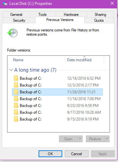This screenshot has width=118, height=162.
Task: Confirm with the OK button
Action: click(x=50, y=154)
